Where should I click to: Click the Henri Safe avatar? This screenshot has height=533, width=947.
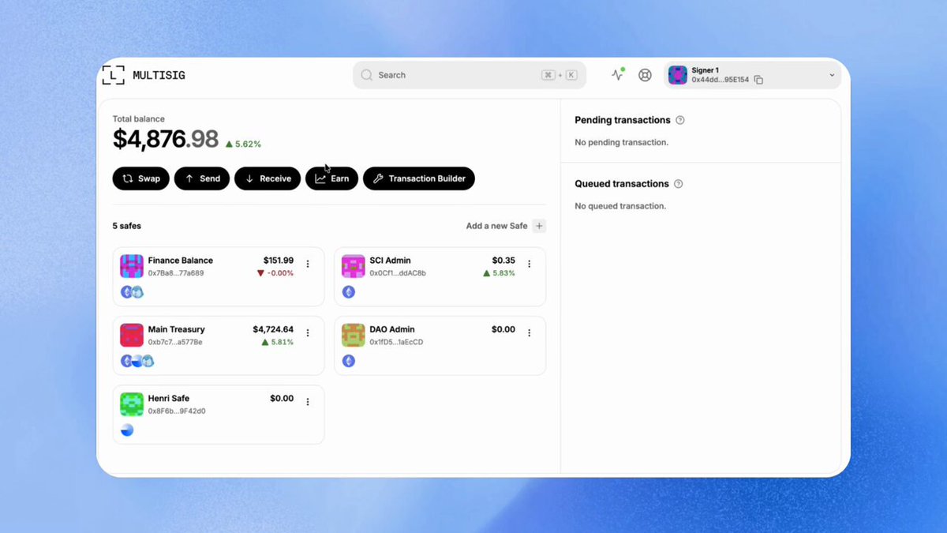(x=132, y=404)
